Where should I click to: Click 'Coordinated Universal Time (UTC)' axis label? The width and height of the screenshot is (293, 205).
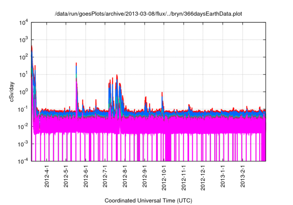[148, 201]
